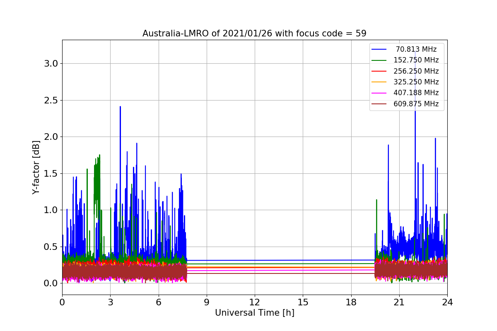The width and height of the screenshot is (497, 331).
Task: Click the Y-factor [dB] axis label
Action: (36, 168)
